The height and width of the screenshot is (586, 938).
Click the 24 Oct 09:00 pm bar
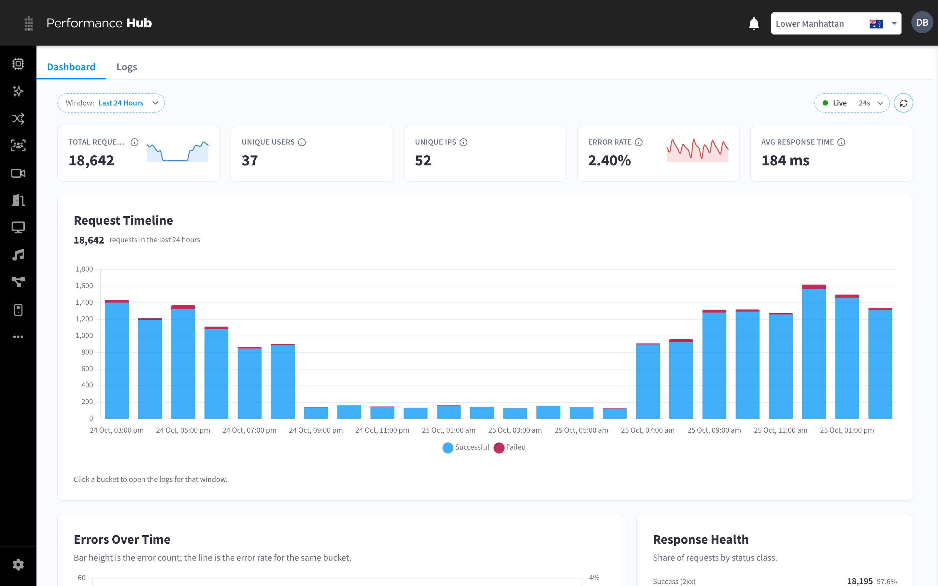coord(316,413)
